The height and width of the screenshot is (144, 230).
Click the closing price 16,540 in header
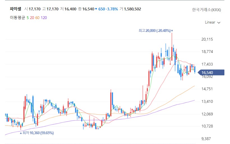[x=88, y=9]
